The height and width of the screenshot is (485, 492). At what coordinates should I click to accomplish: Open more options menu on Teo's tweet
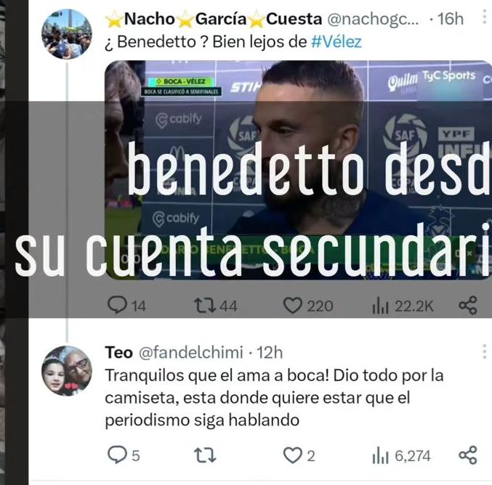click(x=485, y=351)
